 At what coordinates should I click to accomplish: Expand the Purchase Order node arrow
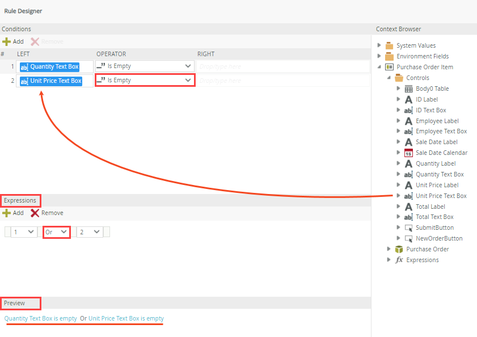point(389,249)
